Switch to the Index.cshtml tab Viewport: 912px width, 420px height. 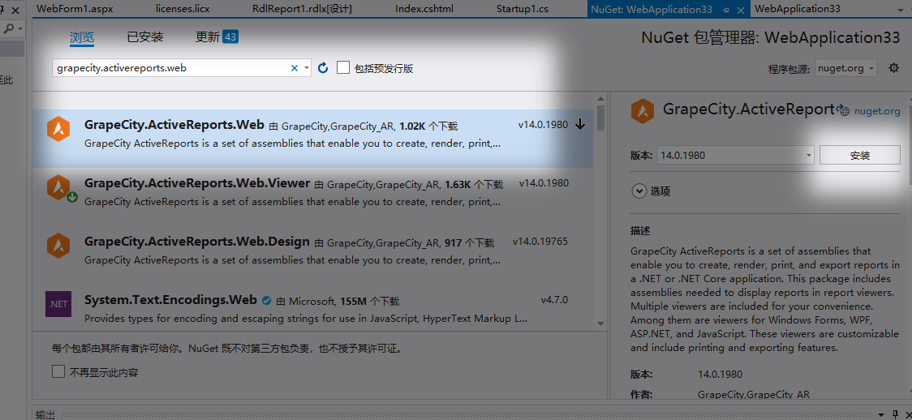pos(424,9)
